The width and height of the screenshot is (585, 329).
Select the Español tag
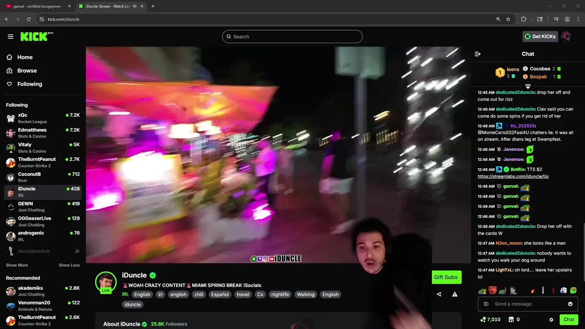click(x=220, y=294)
